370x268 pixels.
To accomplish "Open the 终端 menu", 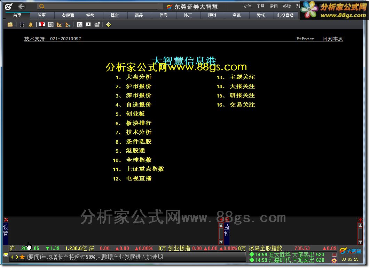I will point(287,6).
